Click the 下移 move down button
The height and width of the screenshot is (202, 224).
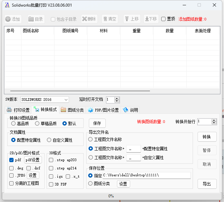151,19
